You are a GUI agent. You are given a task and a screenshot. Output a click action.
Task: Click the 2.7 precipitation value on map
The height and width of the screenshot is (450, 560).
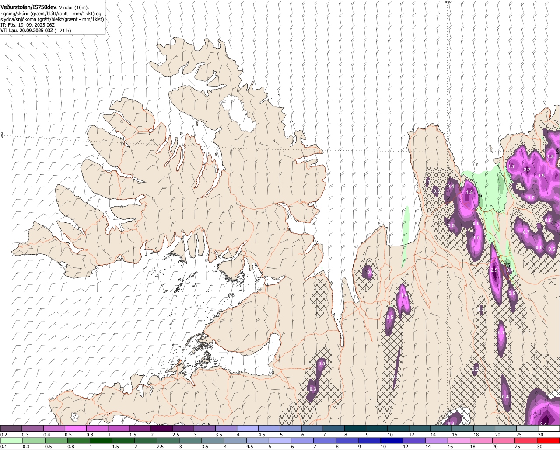click(x=527, y=170)
